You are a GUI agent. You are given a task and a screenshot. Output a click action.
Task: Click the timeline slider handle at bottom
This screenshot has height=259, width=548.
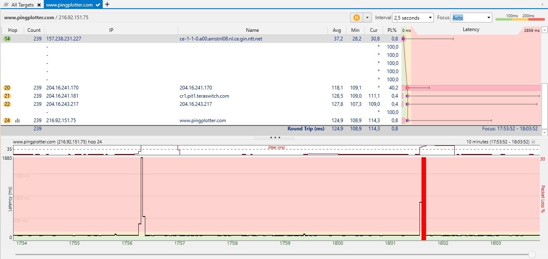click(532, 255)
